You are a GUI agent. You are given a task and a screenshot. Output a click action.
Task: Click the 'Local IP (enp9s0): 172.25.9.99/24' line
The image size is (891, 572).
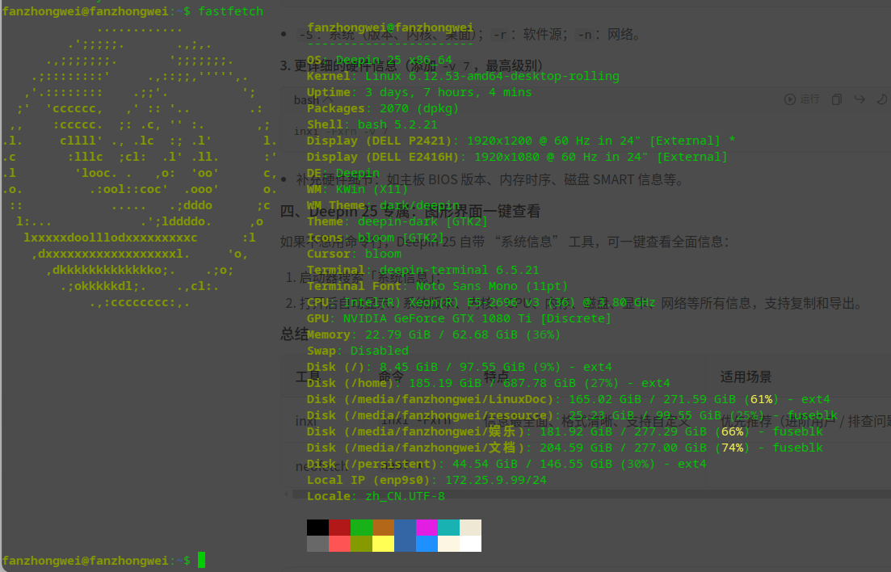click(x=427, y=481)
